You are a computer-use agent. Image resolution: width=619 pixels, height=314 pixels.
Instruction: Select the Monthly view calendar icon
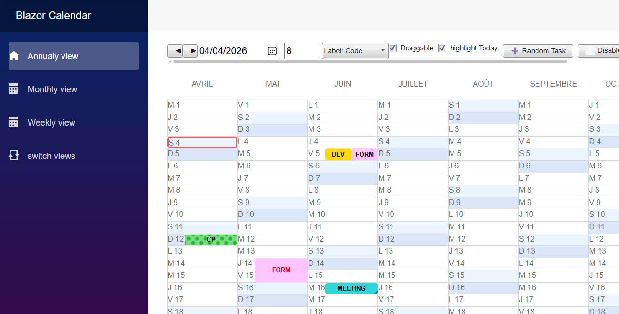tap(13, 89)
